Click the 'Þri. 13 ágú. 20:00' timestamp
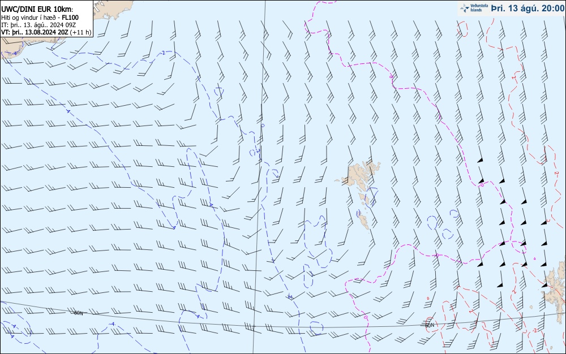The image size is (566, 354). [x=528, y=8]
